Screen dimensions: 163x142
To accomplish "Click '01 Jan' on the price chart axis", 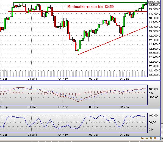I will coord(125,79).
